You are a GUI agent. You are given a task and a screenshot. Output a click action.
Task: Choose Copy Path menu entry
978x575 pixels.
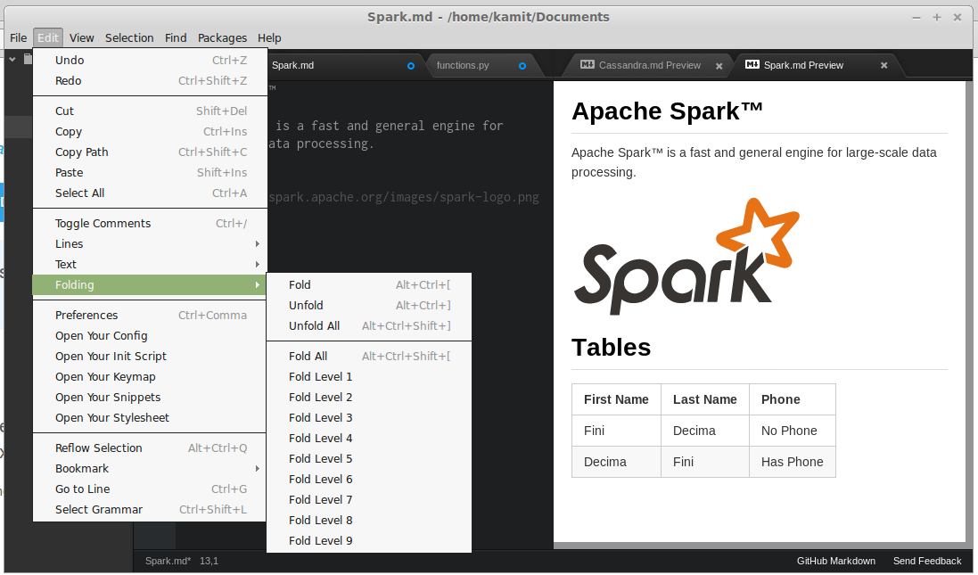(150, 152)
